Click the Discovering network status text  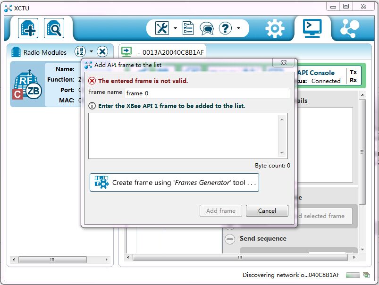(x=291, y=275)
